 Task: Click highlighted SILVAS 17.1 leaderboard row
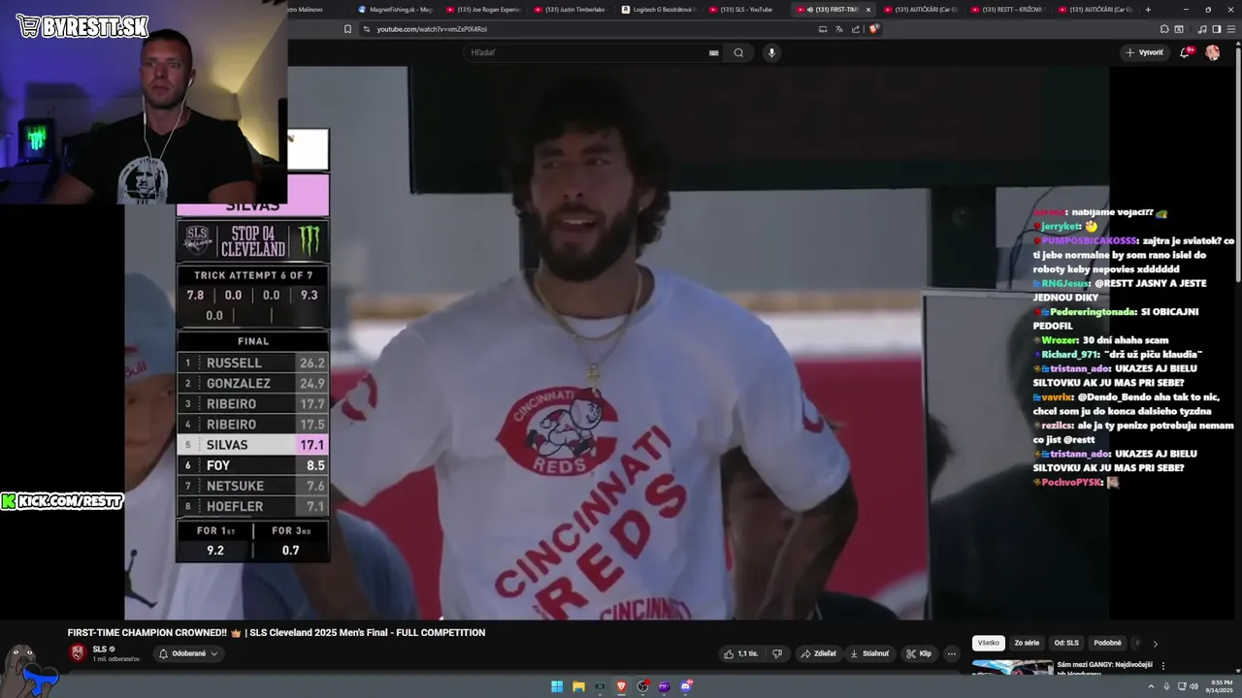(x=254, y=445)
